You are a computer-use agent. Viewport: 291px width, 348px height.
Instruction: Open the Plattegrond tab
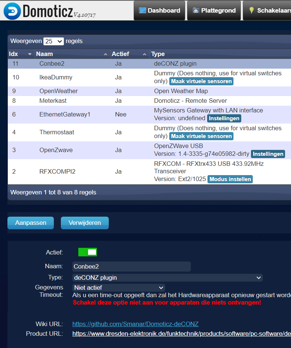(214, 10)
